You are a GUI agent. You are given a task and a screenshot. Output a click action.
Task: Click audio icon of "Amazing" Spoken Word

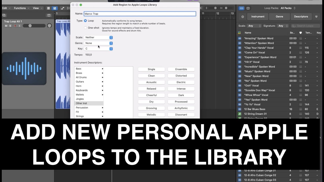tap(240, 38)
